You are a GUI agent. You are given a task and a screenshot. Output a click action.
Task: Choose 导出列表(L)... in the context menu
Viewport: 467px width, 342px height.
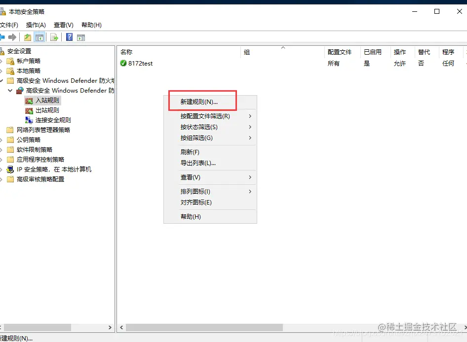pos(210,163)
